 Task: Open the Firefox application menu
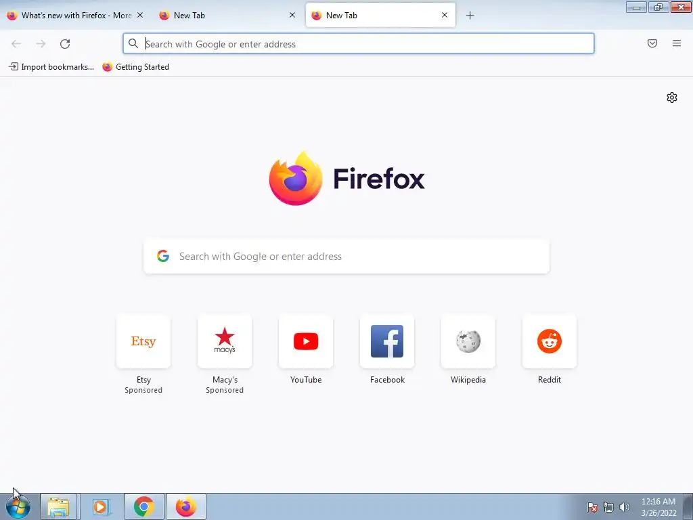(677, 43)
